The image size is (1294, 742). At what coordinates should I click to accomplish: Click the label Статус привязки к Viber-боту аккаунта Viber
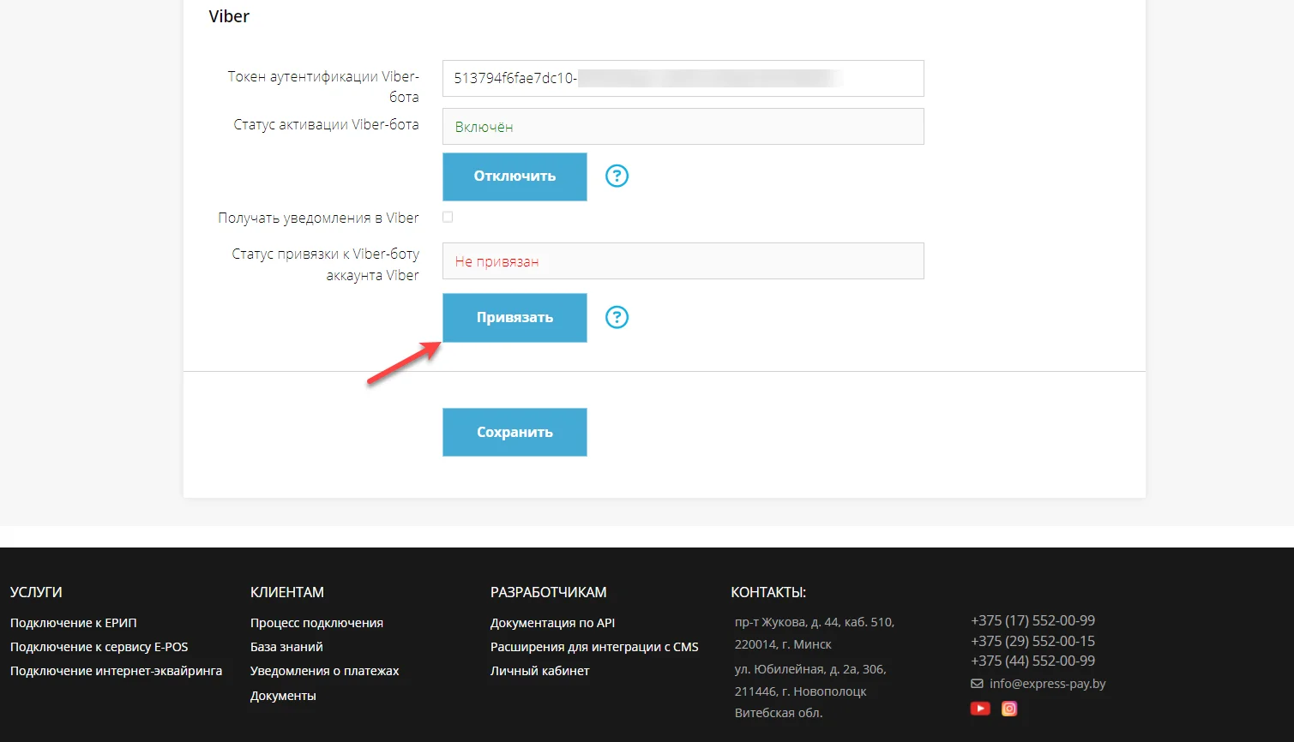325,265
